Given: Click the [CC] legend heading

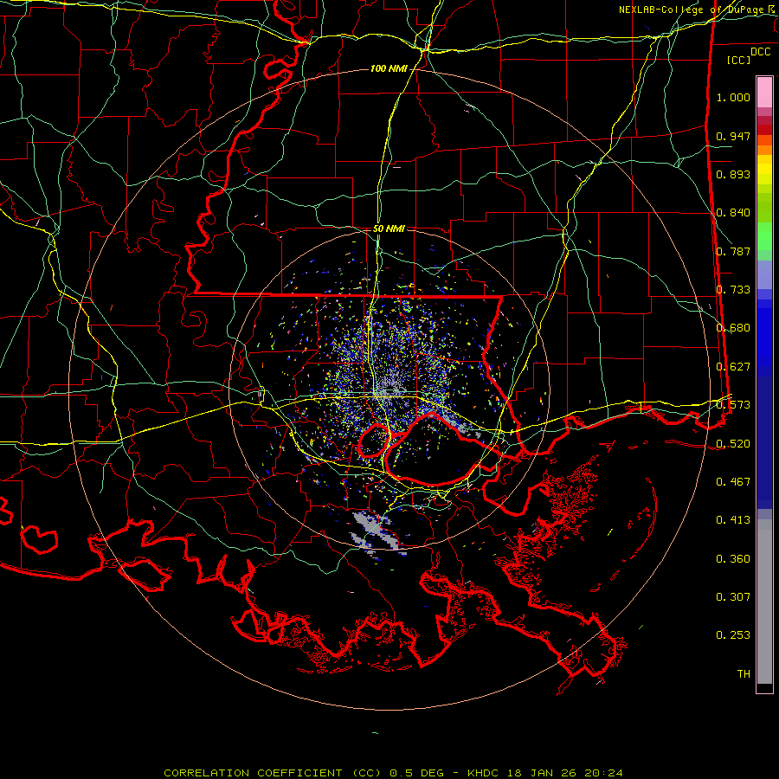Looking at the screenshot, I should 739,60.
